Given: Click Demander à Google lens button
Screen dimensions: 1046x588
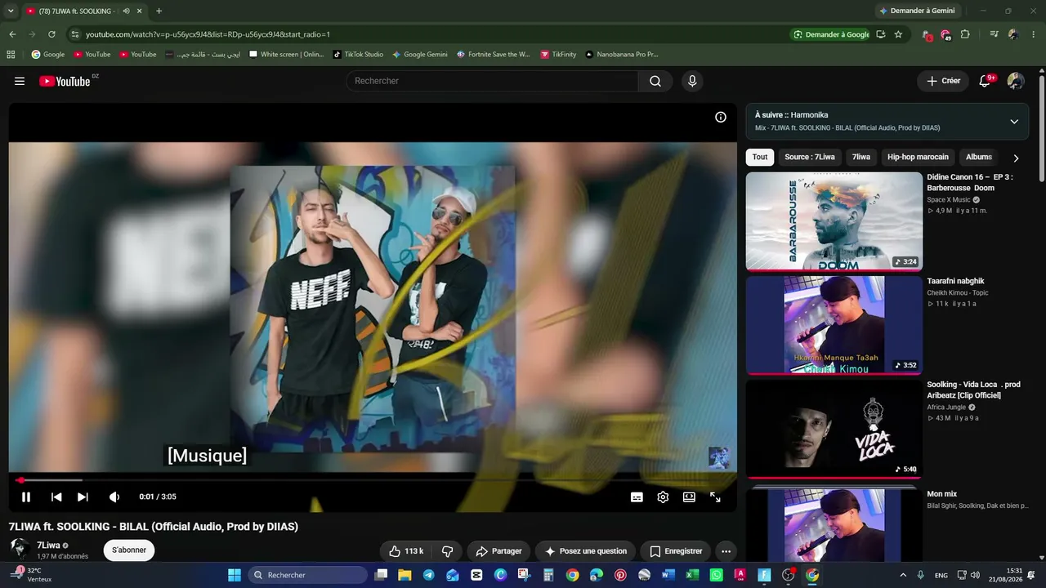Looking at the screenshot, I should click(831, 34).
